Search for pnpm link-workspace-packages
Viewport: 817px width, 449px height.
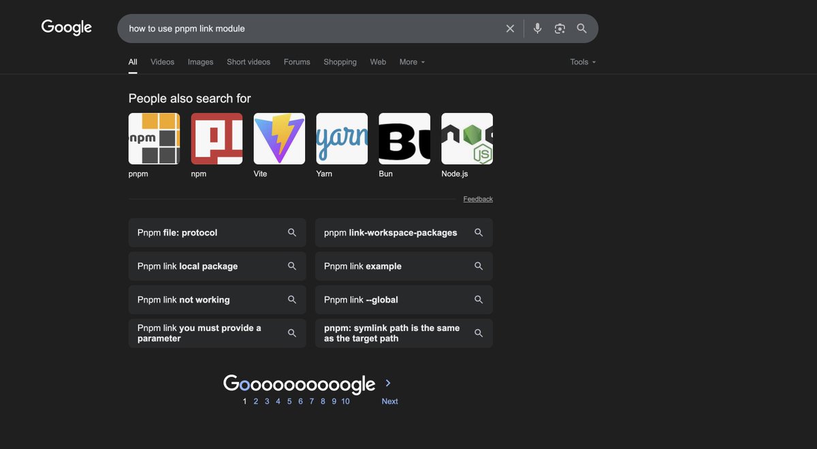404,232
